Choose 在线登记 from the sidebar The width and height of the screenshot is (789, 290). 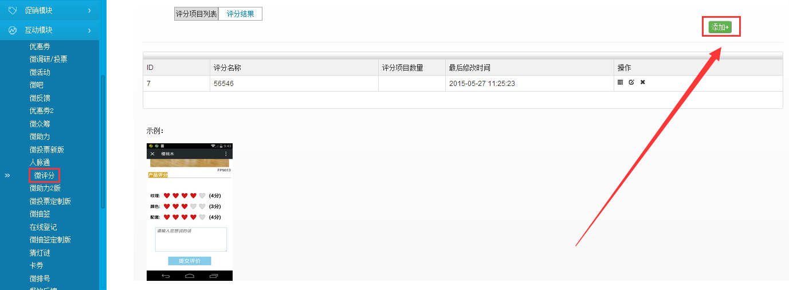tap(43, 227)
